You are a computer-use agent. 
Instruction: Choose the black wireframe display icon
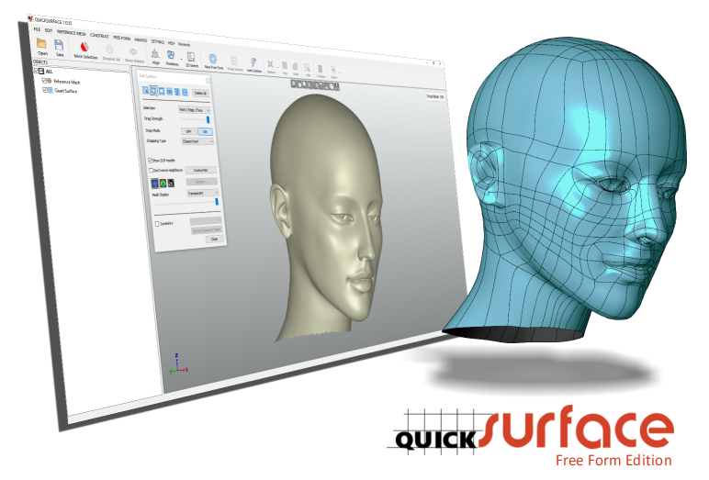[x=171, y=183]
